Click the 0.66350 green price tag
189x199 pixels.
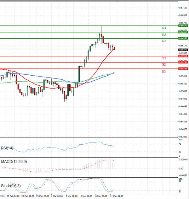tap(183, 38)
